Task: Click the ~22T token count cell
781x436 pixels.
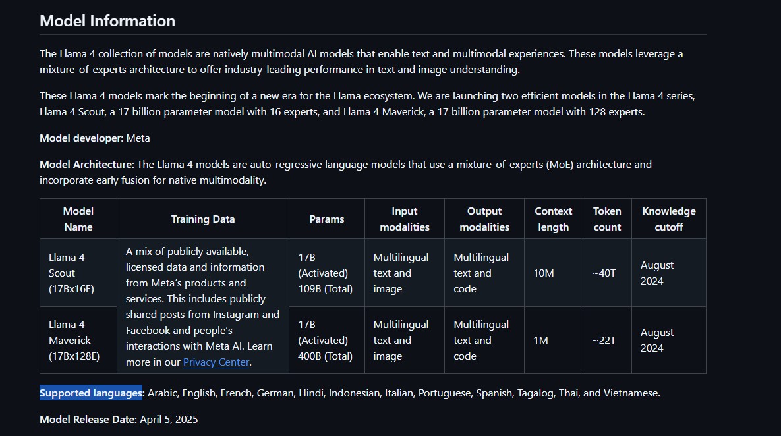Action: click(607, 340)
